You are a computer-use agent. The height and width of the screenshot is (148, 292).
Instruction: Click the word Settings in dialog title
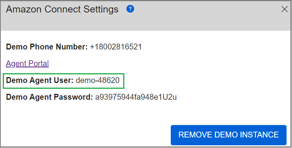101,9
